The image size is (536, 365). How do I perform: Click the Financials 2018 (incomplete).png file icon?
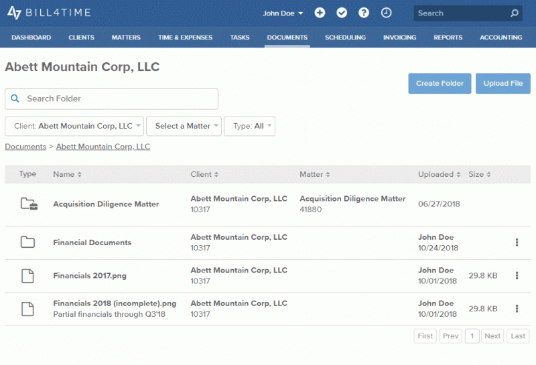27,309
